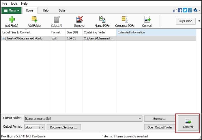Click the Add Folder toolbar icon
The image size is (202, 140).
tap(34, 20)
